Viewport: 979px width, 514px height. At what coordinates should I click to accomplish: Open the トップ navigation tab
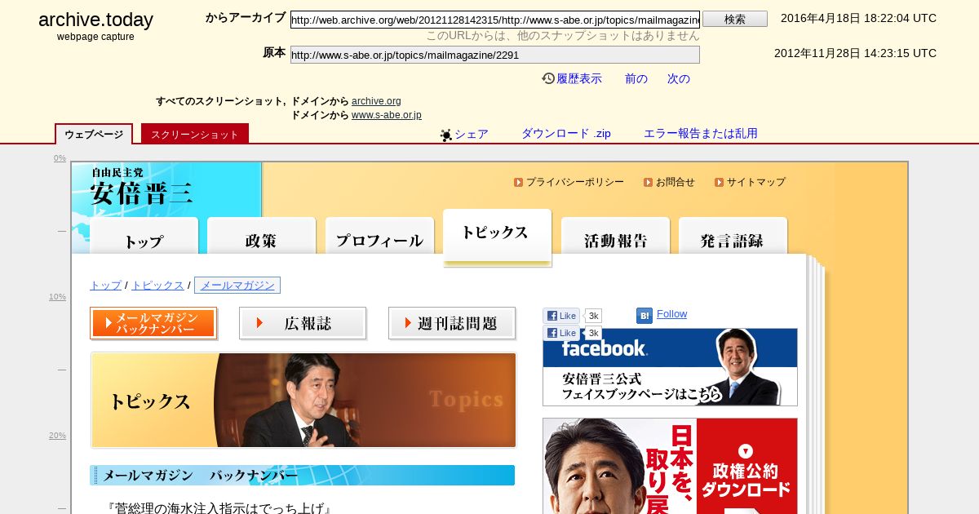[144, 236]
